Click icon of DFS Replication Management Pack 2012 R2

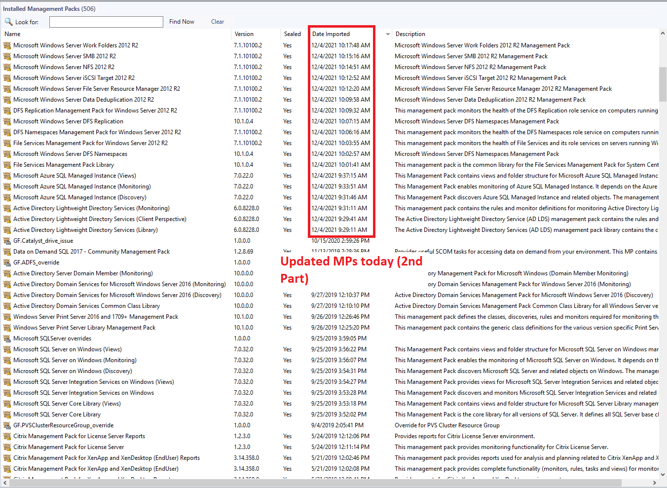(7, 111)
